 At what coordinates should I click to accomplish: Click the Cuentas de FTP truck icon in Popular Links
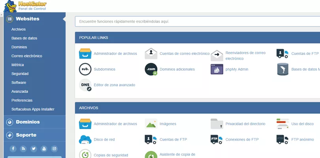[x=282, y=53]
